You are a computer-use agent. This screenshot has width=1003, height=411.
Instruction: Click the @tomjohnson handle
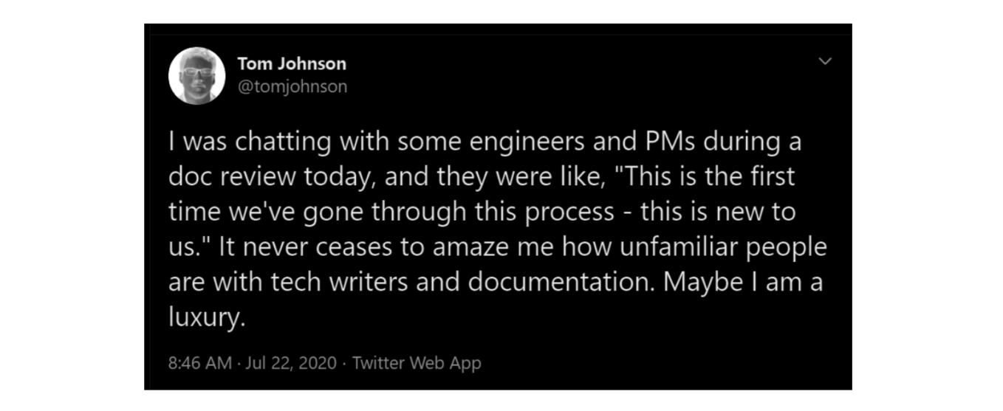(x=292, y=87)
